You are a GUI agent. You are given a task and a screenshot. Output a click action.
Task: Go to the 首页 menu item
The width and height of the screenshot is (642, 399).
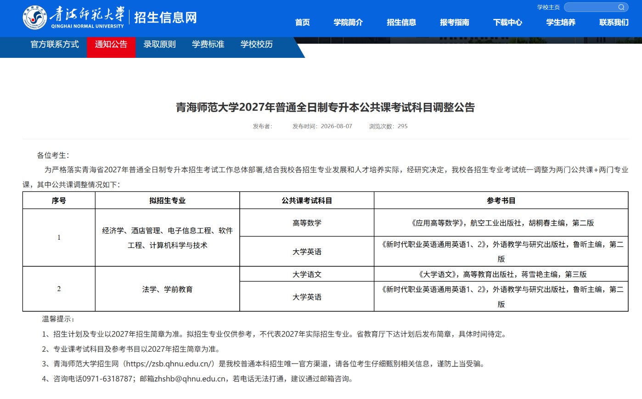[302, 22]
